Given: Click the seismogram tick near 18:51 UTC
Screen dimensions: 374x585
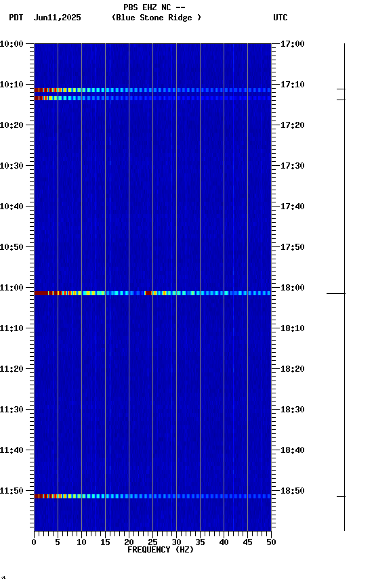Looking at the screenshot, I should click(341, 497).
